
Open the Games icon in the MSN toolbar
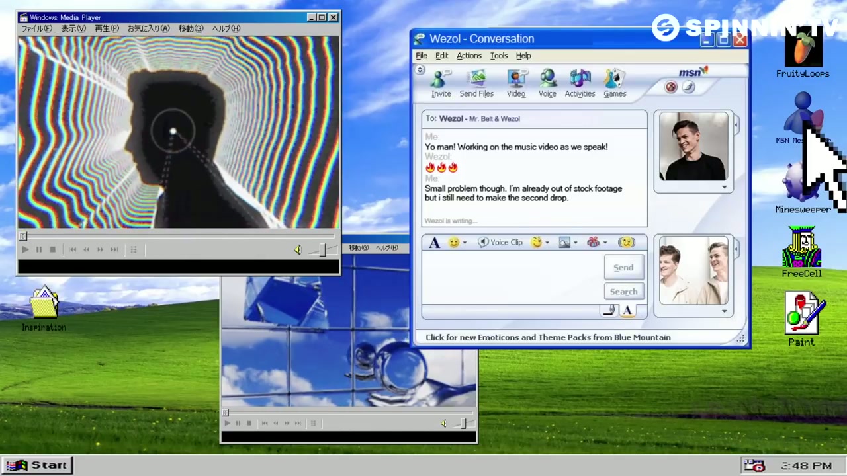615,83
